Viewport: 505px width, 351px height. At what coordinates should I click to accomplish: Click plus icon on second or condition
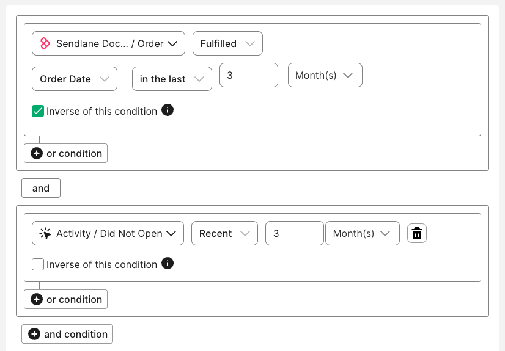[x=37, y=299]
